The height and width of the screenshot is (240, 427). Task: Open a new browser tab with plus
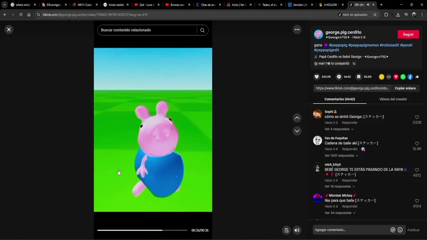pyautogui.click(x=381, y=5)
